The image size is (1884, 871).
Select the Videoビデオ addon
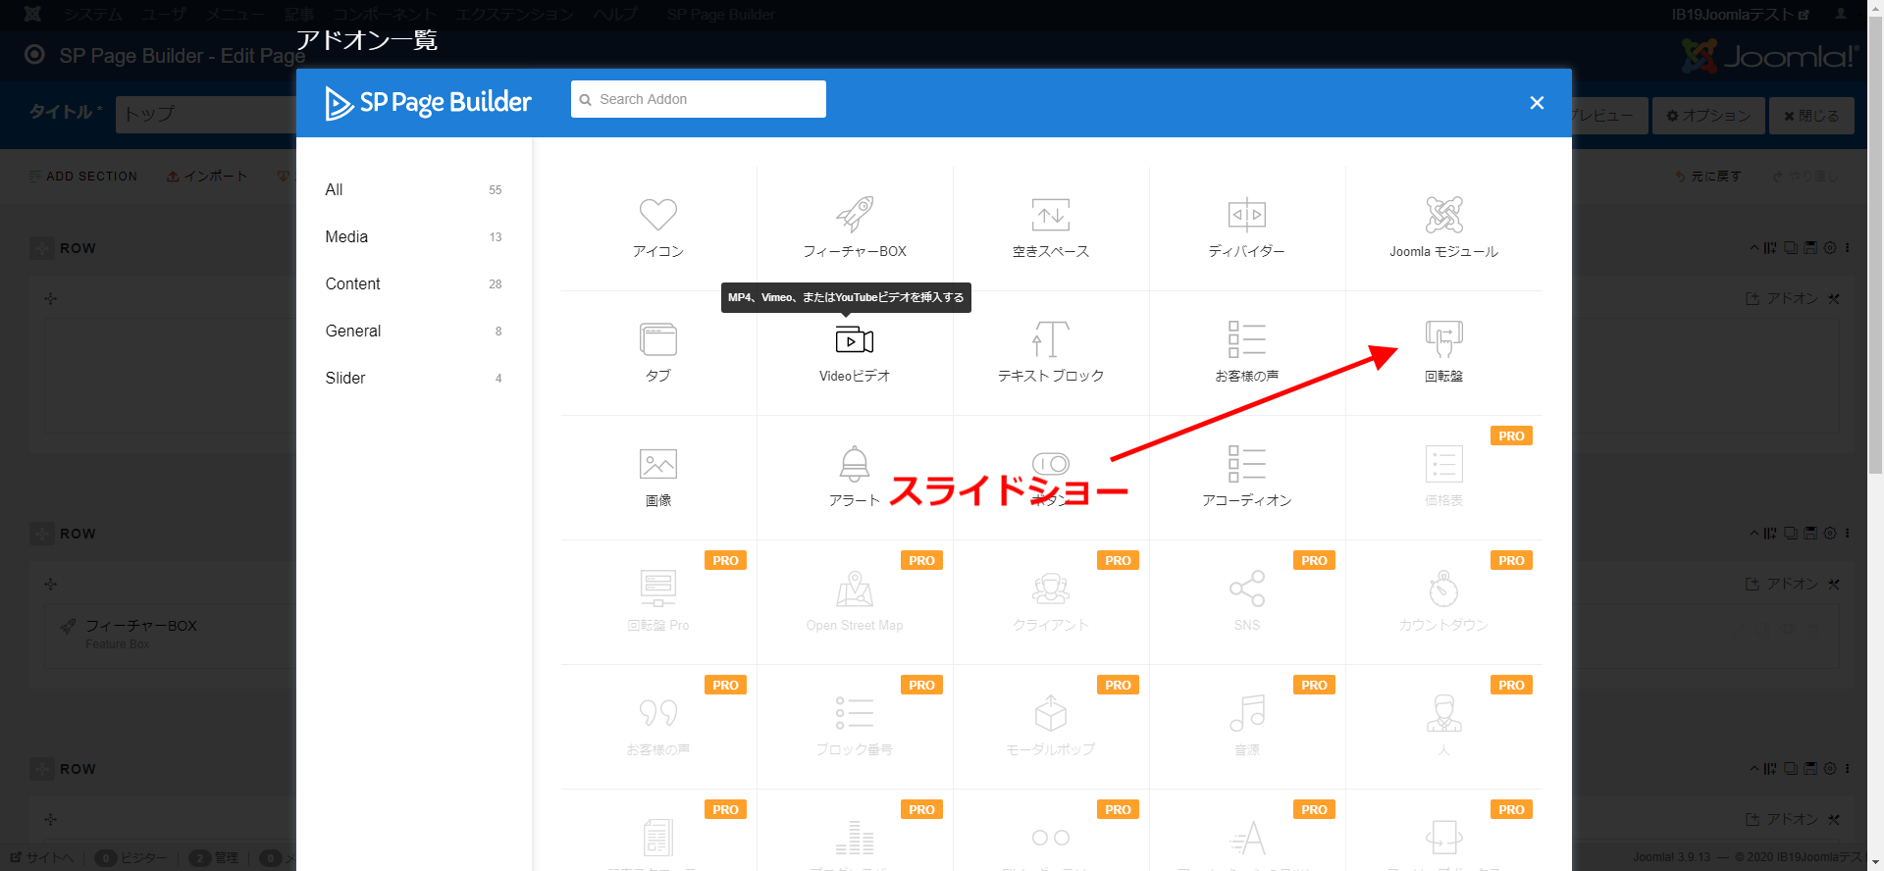(x=855, y=351)
